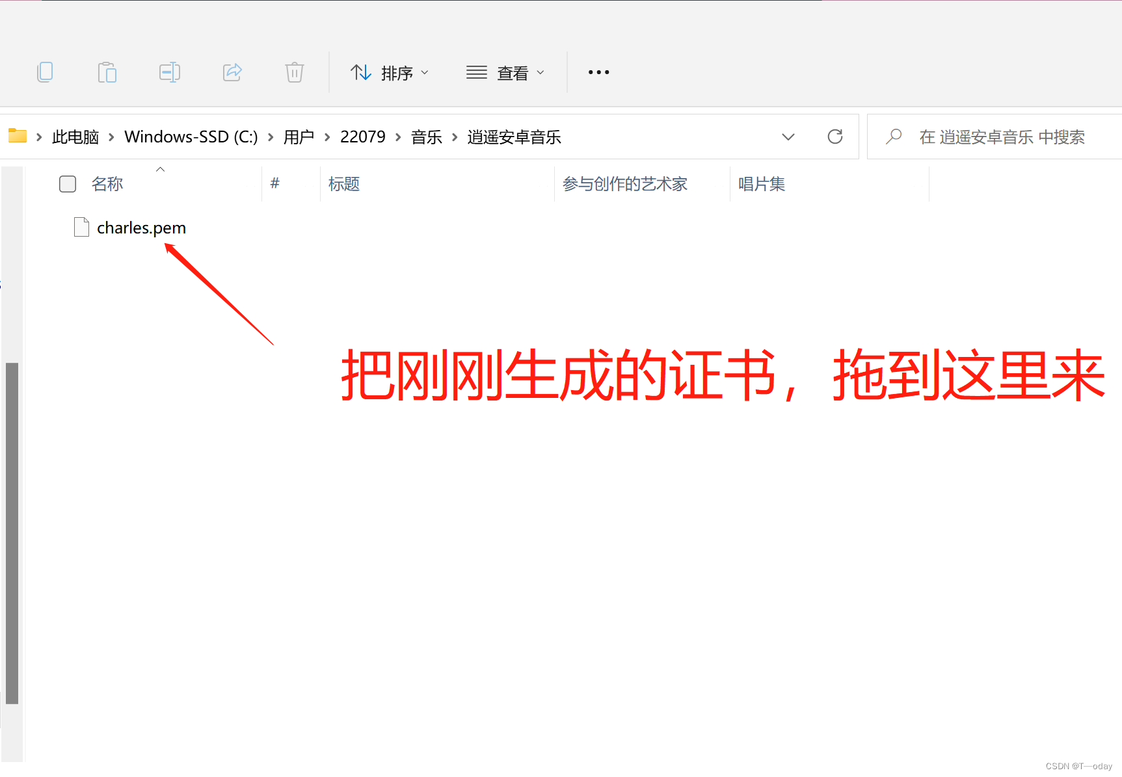Click 逍遥安卓音乐 breadcrumb folder
The image size is (1122, 777).
click(514, 137)
